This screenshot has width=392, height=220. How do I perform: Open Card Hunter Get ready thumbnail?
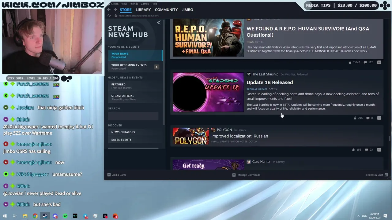(x=208, y=164)
